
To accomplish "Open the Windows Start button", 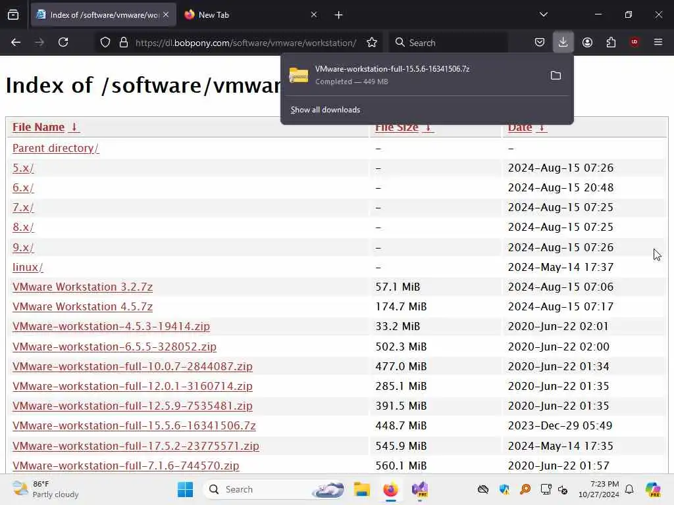I will [x=185, y=489].
